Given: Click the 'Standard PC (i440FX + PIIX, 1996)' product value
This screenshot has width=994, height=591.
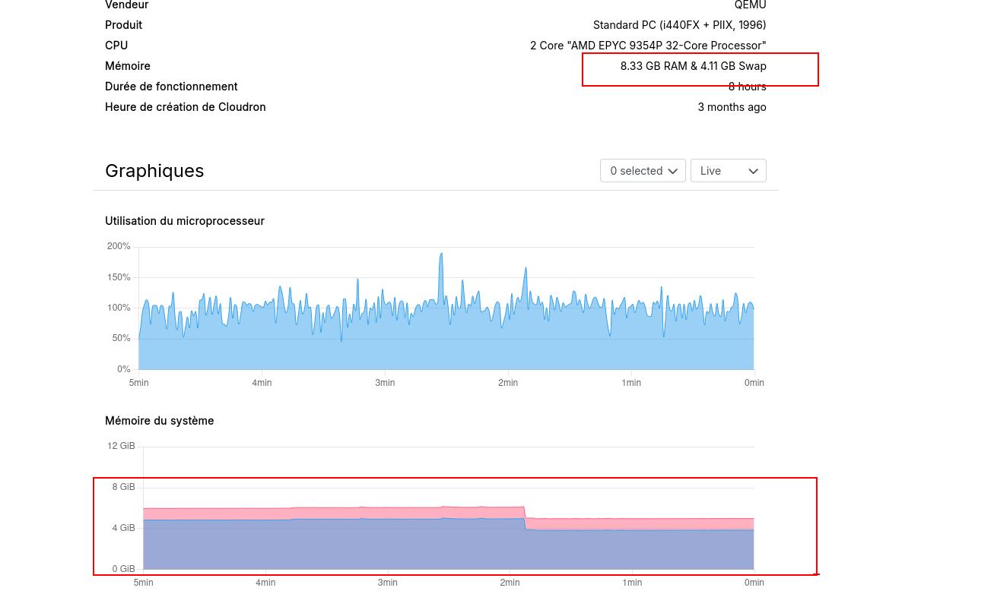Looking at the screenshot, I should pyautogui.click(x=679, y=24).
